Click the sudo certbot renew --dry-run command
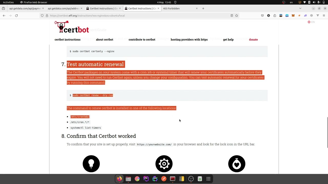 [93, 95]
